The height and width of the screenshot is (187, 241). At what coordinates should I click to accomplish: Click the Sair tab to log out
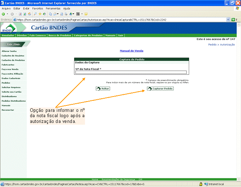pos(120,35)
